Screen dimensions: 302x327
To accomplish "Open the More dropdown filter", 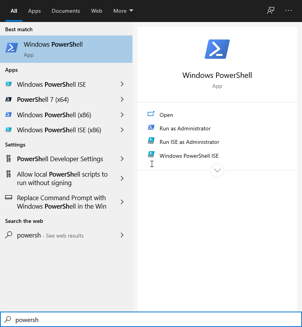I will (x=123, y=11).
